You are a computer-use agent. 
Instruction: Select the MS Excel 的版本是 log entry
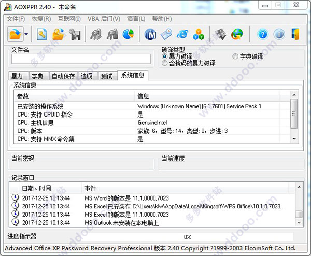point(152,214)
